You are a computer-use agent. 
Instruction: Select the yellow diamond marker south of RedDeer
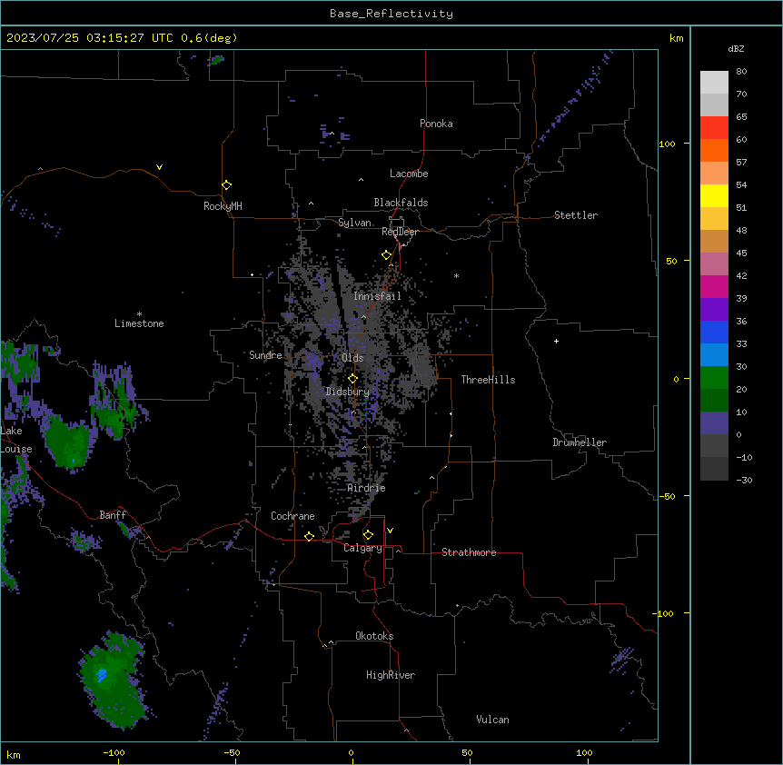coord(386,255)
